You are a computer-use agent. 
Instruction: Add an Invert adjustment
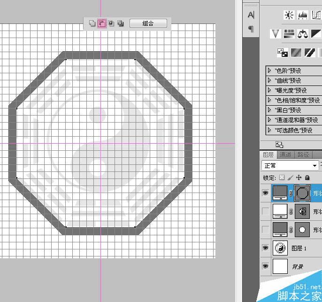tap(283, 53)
